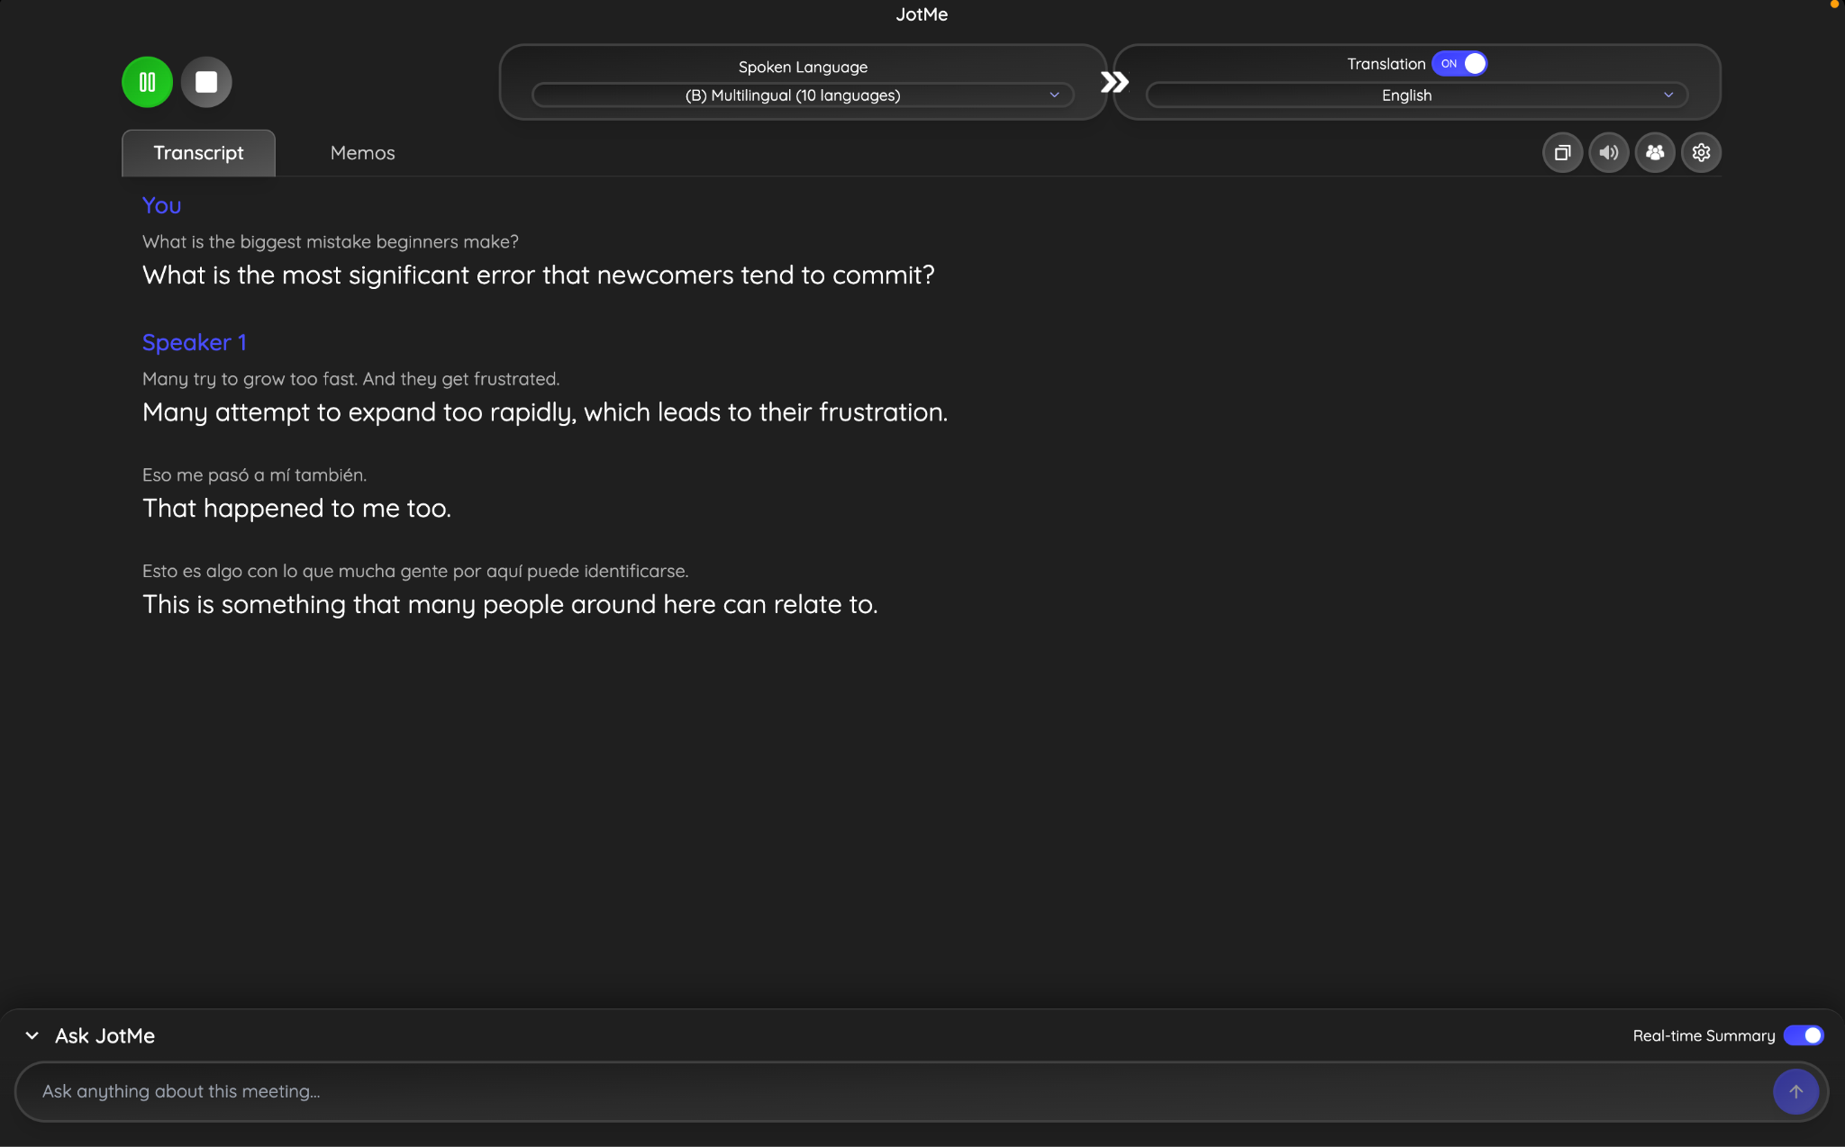
Task: Switch to the Memos tab
Action: click(x=362, y=153)
